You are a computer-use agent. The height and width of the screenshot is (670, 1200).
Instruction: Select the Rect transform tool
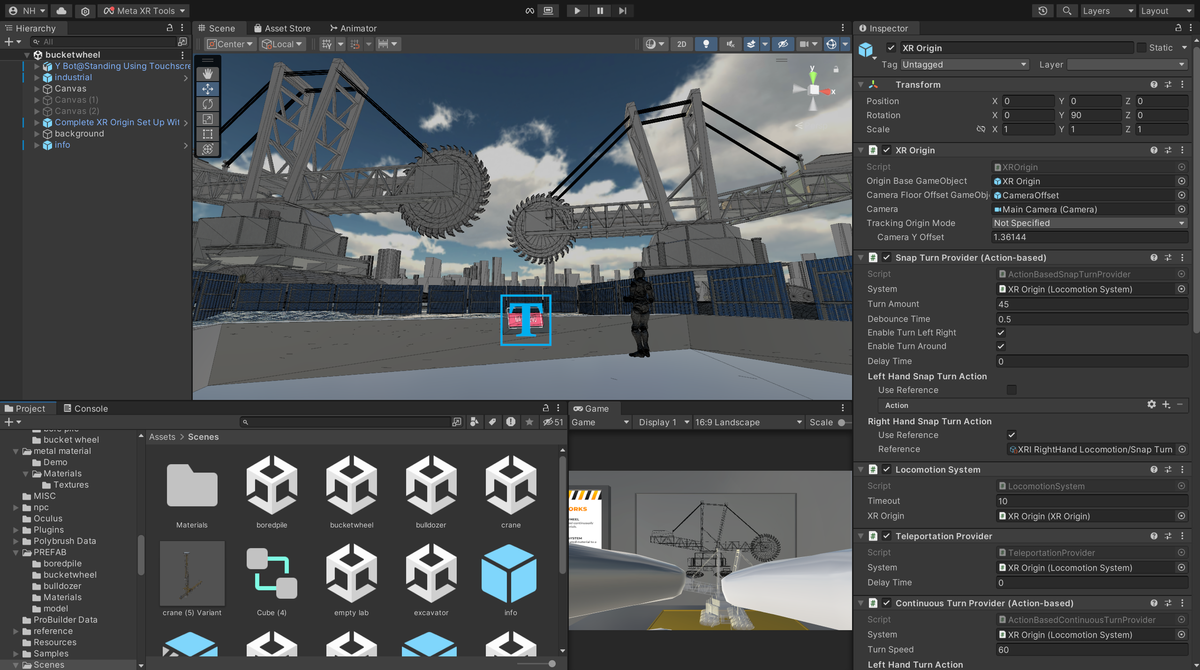point(208,134)
